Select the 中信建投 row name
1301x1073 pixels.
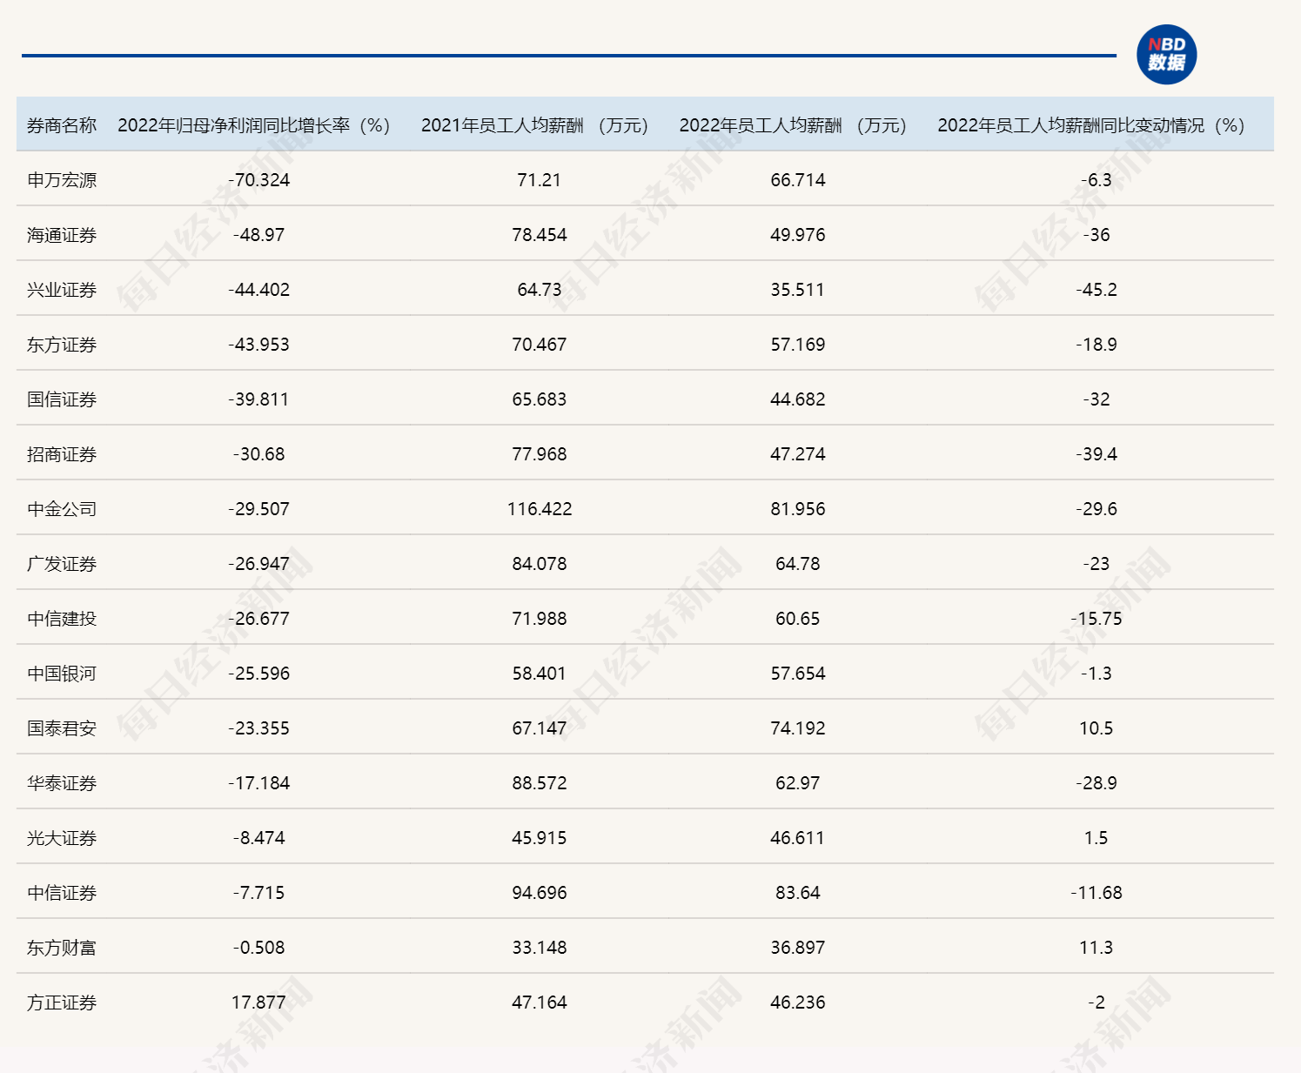[x=62, y=619]
